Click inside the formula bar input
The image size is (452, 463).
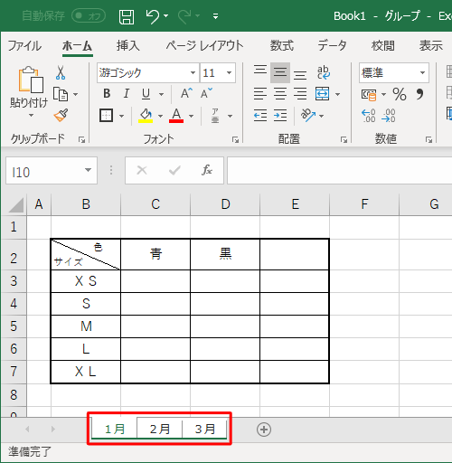(339, 170)
